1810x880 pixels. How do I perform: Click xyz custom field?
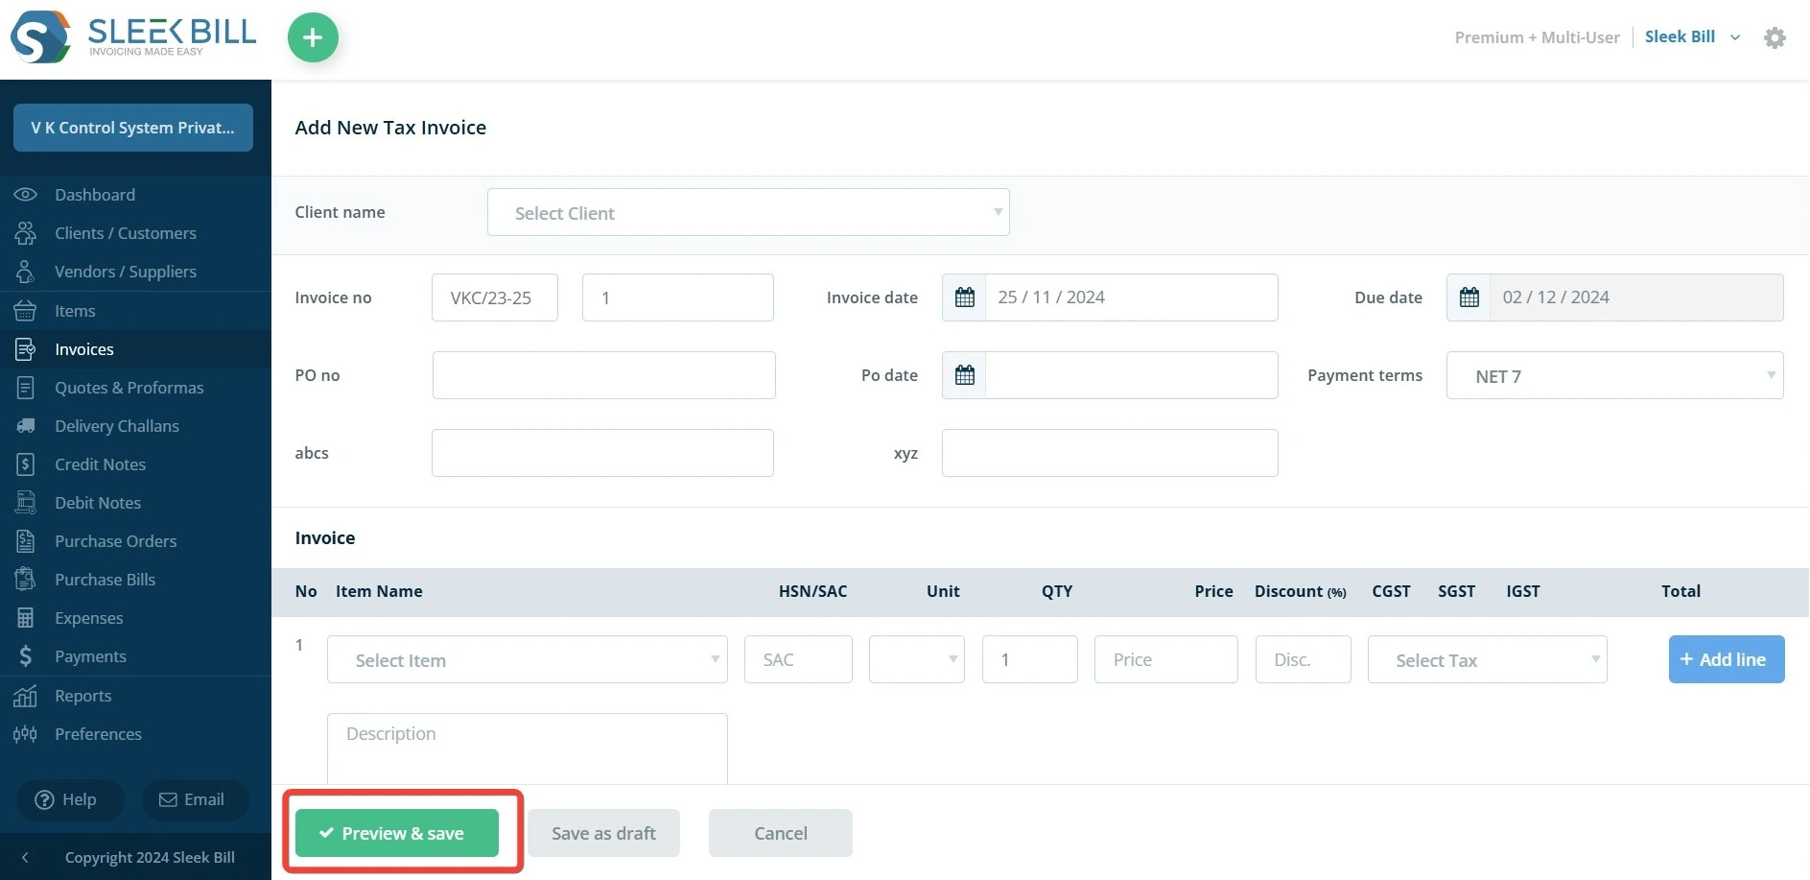tap(1110, 453)
